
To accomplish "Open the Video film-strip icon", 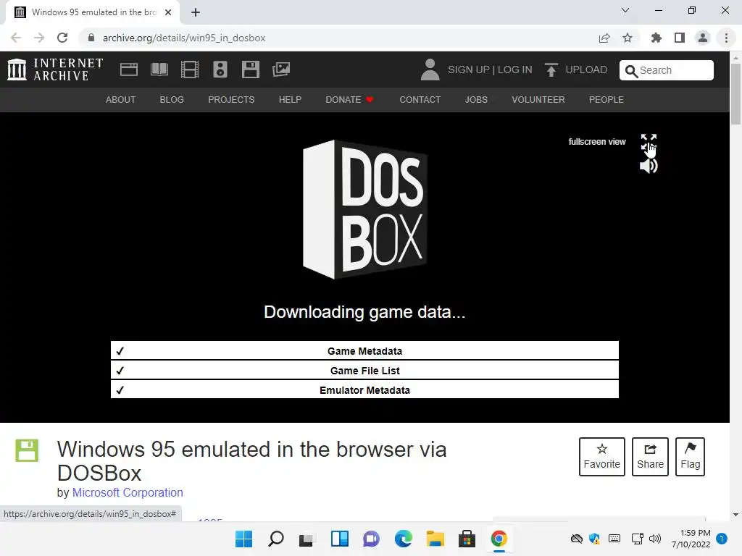I will point(190,69).
